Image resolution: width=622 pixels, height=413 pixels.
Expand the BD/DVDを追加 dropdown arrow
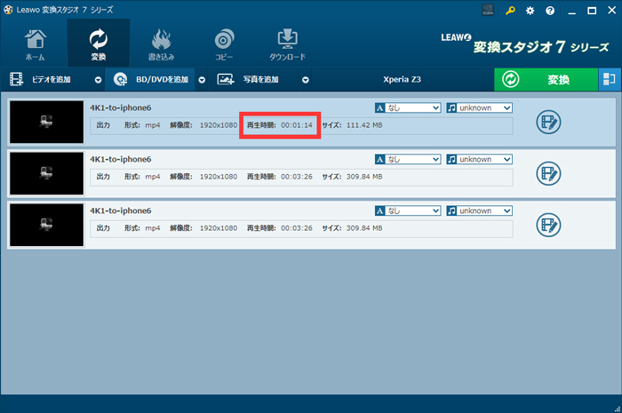tap(202, 80)
